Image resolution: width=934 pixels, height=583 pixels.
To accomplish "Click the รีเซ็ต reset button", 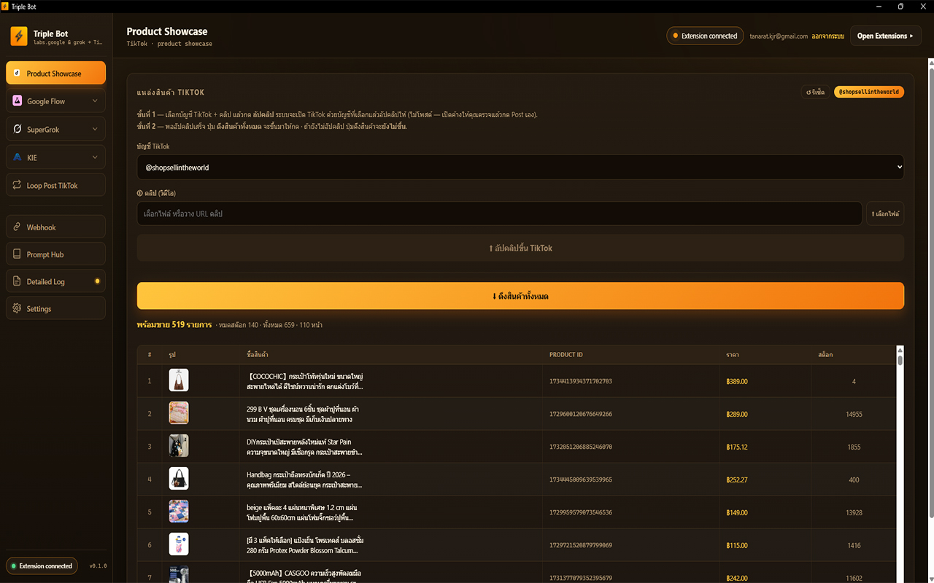I will coord(815,93).
